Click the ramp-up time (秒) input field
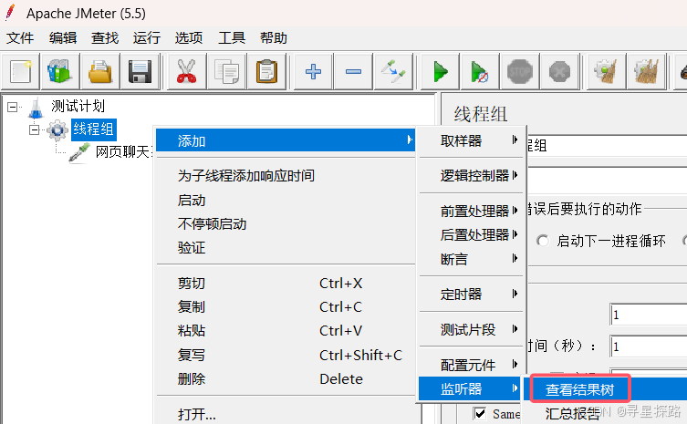This screenshot has width=687, height=424. pos(649,346)
